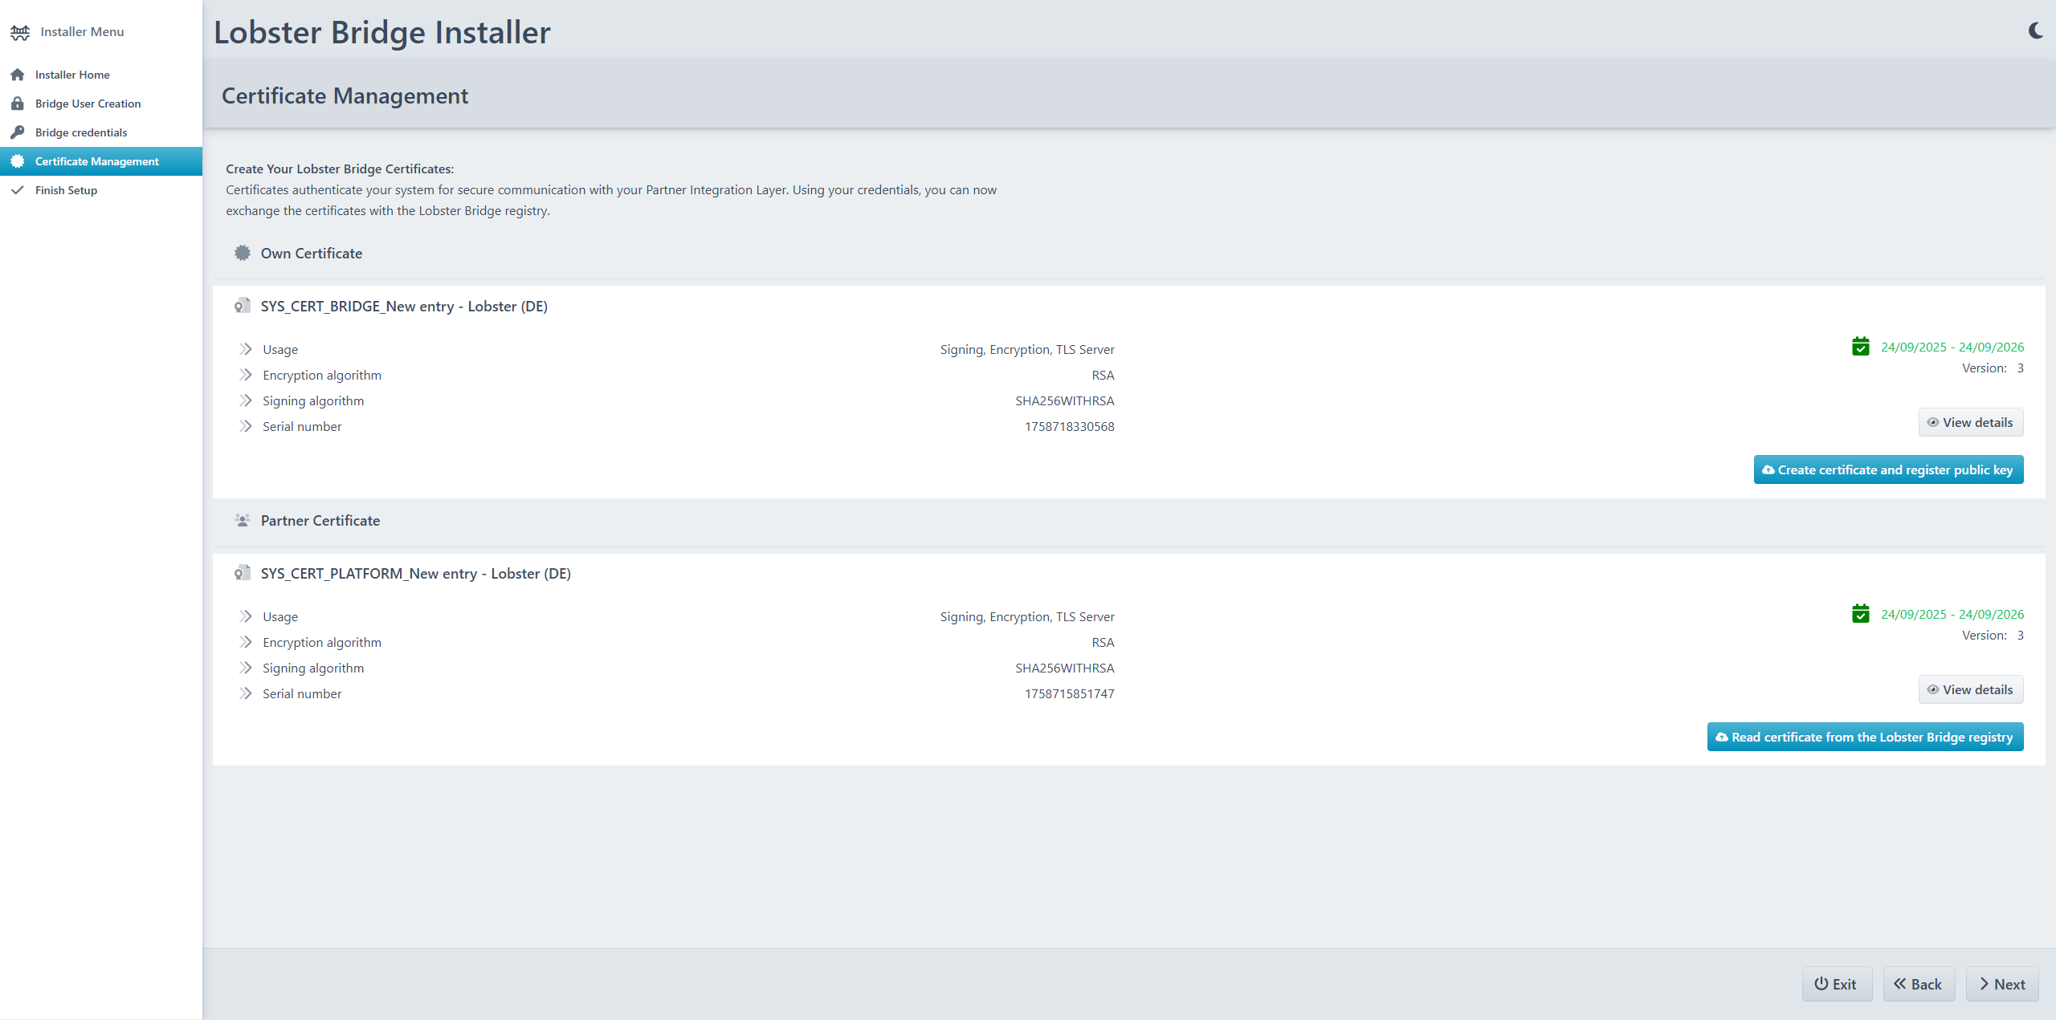Click the Bridge User Creation lock icon
This screenshot has width=2056, height=1020.
click(18, 104)
